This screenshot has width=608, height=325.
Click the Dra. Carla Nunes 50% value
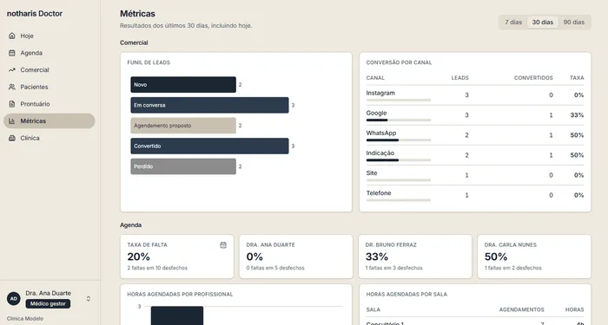tap(496, 257)
